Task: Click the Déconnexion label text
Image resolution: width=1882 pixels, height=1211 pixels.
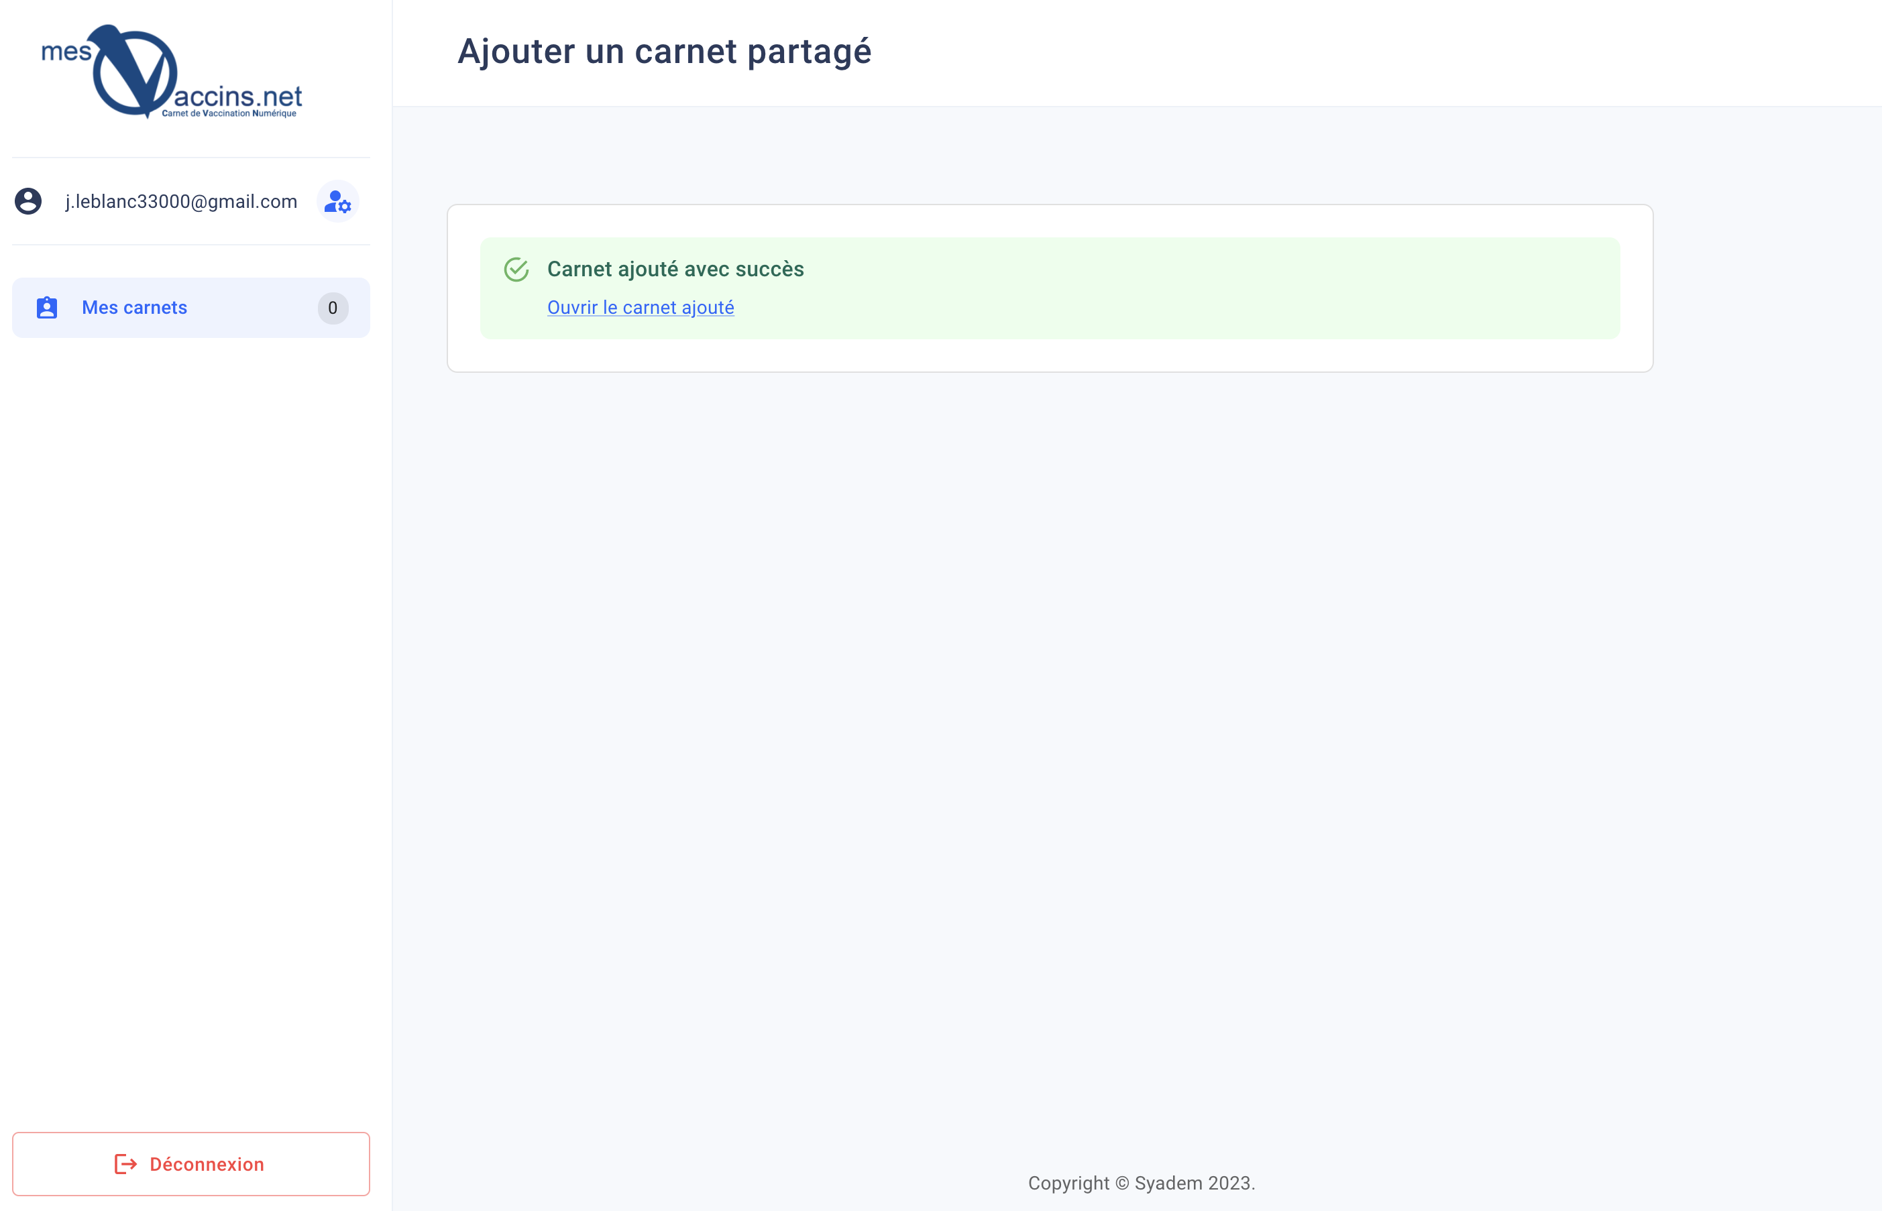Action: pos(207,1164)
